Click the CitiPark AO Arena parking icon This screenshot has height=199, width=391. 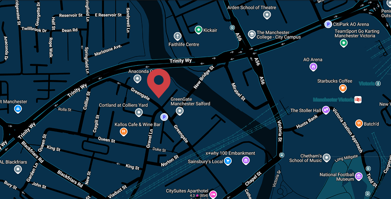[x=328, y=24]
